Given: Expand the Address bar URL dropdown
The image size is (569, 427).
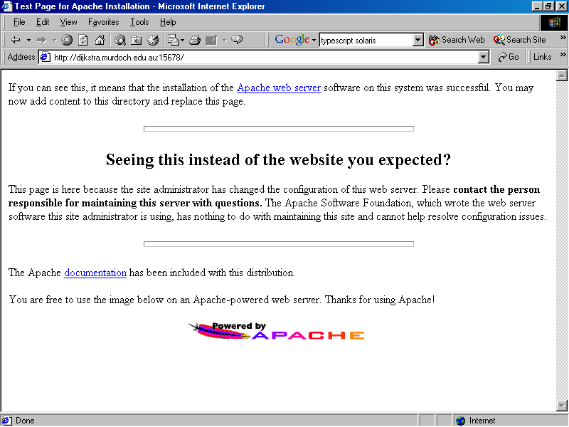Looking at the screenshot, I should [484, 57].
